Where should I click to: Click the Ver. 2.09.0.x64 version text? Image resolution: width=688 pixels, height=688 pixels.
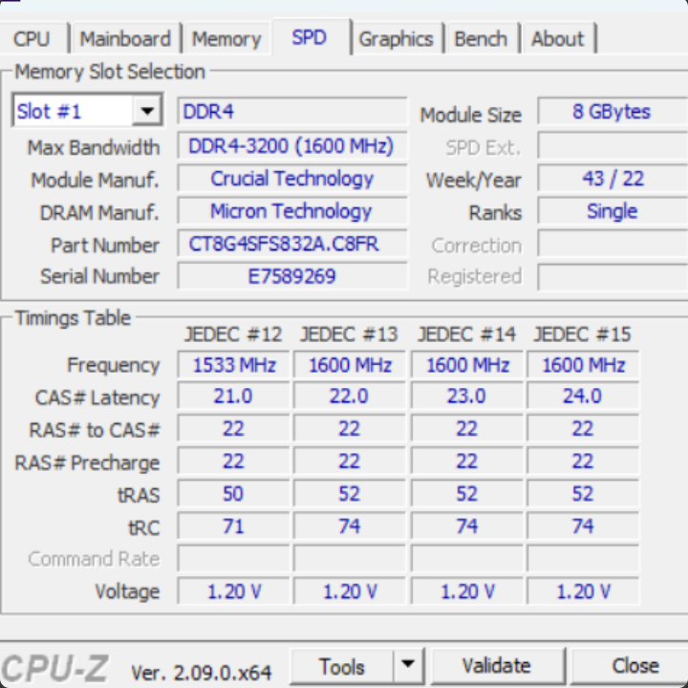point(202,672)
